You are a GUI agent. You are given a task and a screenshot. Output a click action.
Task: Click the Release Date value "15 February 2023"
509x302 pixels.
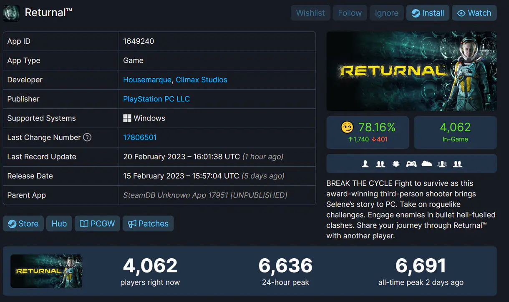[154, 176]
